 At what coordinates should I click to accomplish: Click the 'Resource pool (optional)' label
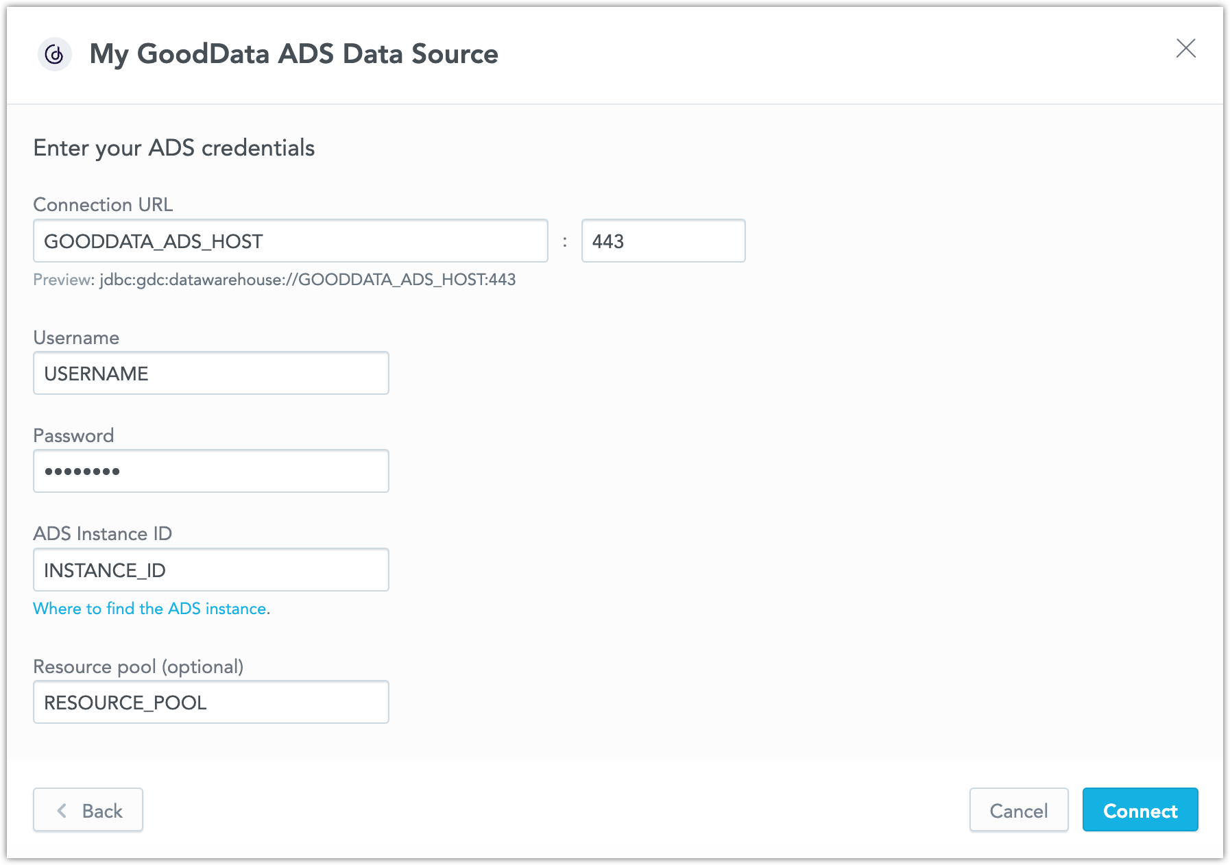pos(138,667)
